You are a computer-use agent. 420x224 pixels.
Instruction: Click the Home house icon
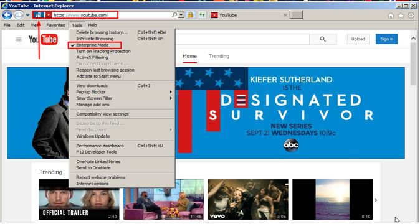pyautogui.click(x=391, y=16)
